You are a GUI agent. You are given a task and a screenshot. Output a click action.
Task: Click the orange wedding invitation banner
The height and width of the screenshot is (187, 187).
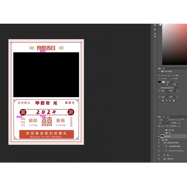(46, 134)
